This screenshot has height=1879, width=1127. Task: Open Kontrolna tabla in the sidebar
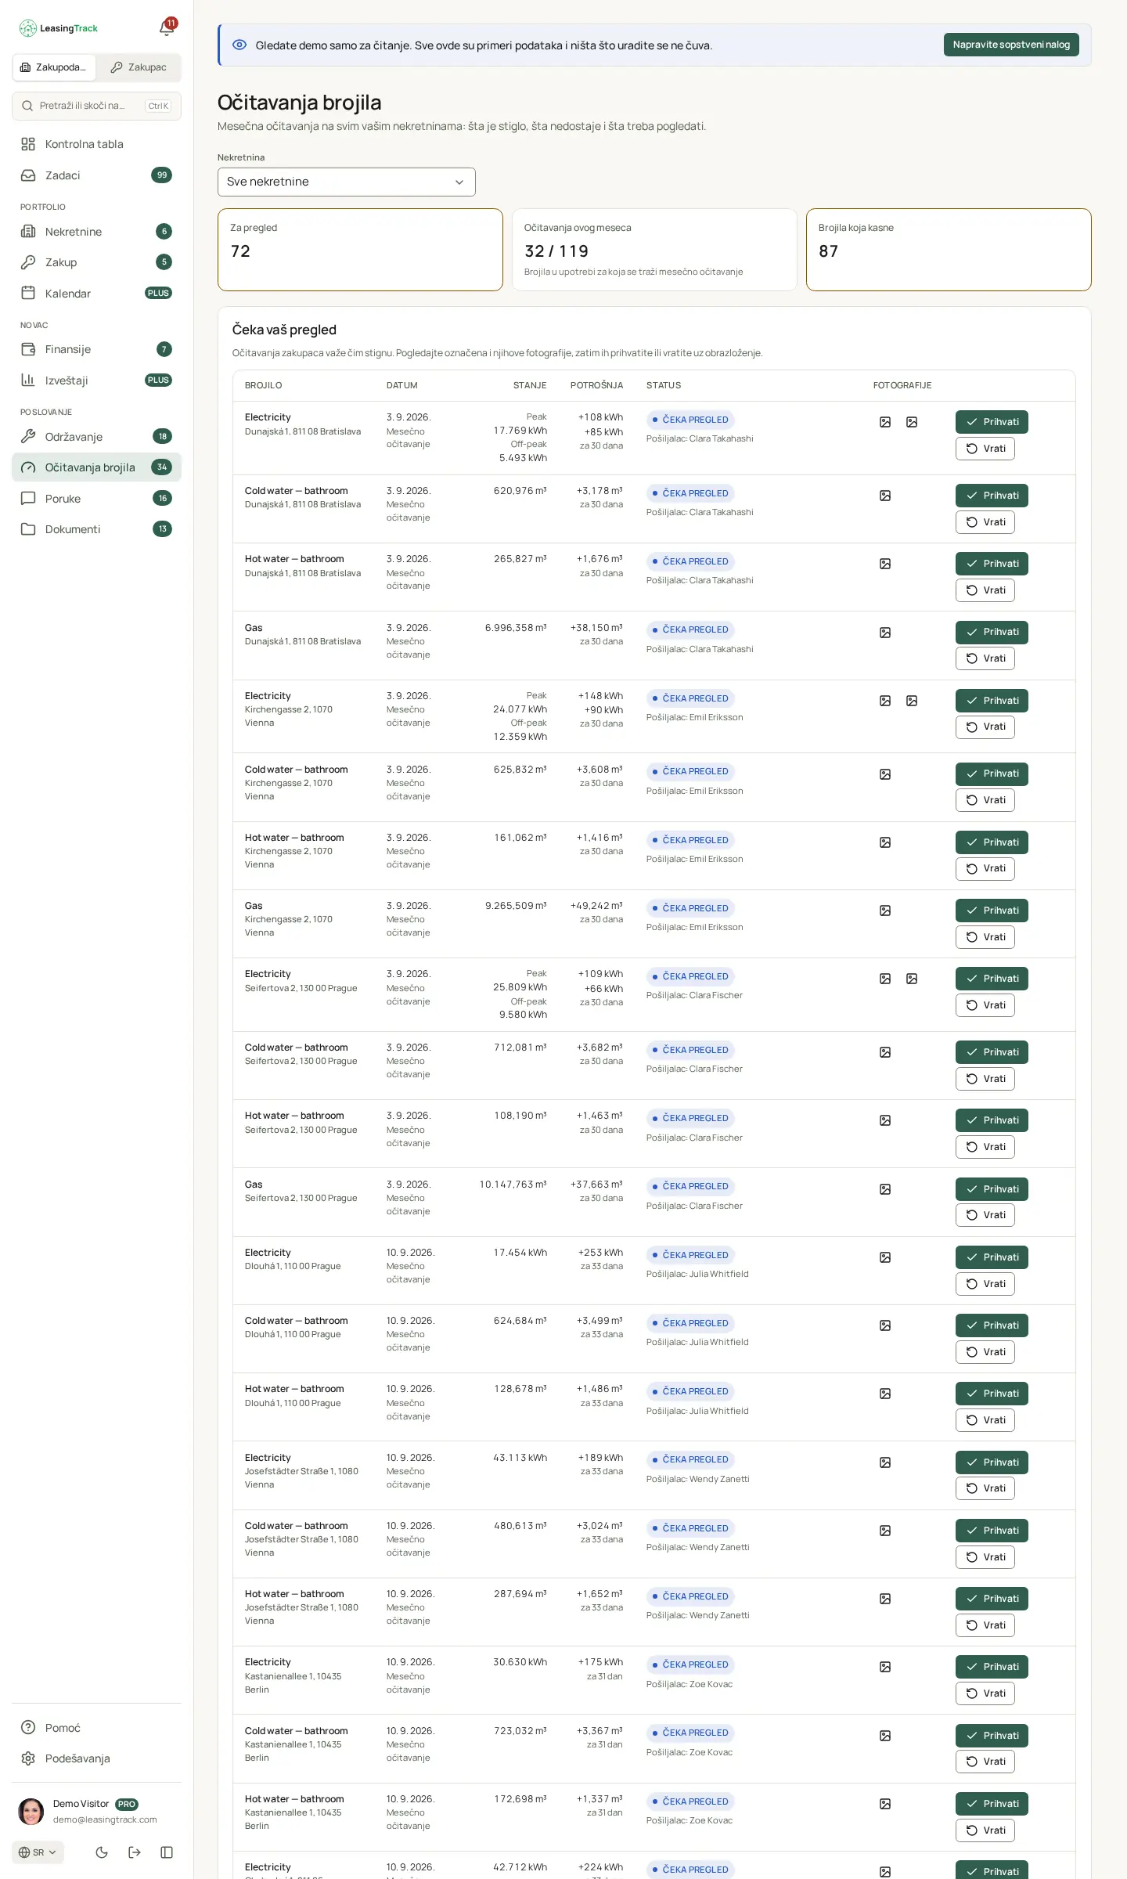[x=96, y=144]
